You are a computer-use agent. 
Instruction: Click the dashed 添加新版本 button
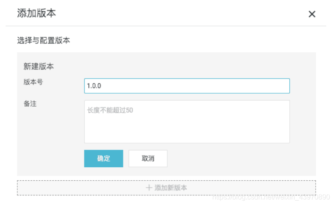166,188
